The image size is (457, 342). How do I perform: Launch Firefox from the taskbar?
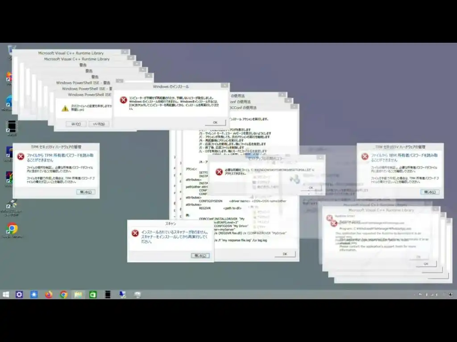point(49,295)
